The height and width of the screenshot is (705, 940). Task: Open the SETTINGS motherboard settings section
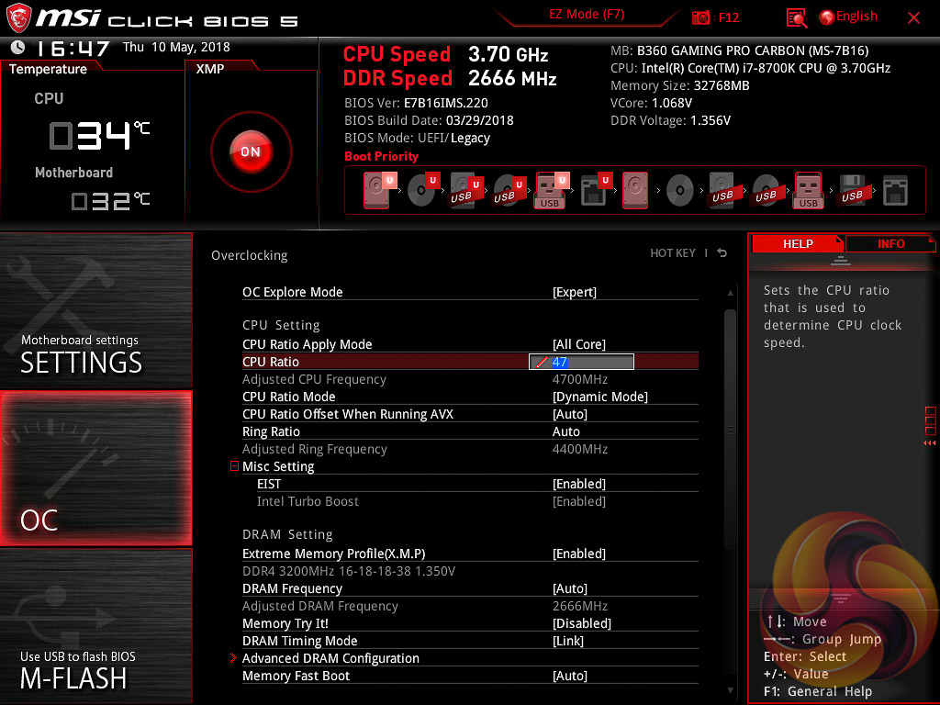pos(95,310)
